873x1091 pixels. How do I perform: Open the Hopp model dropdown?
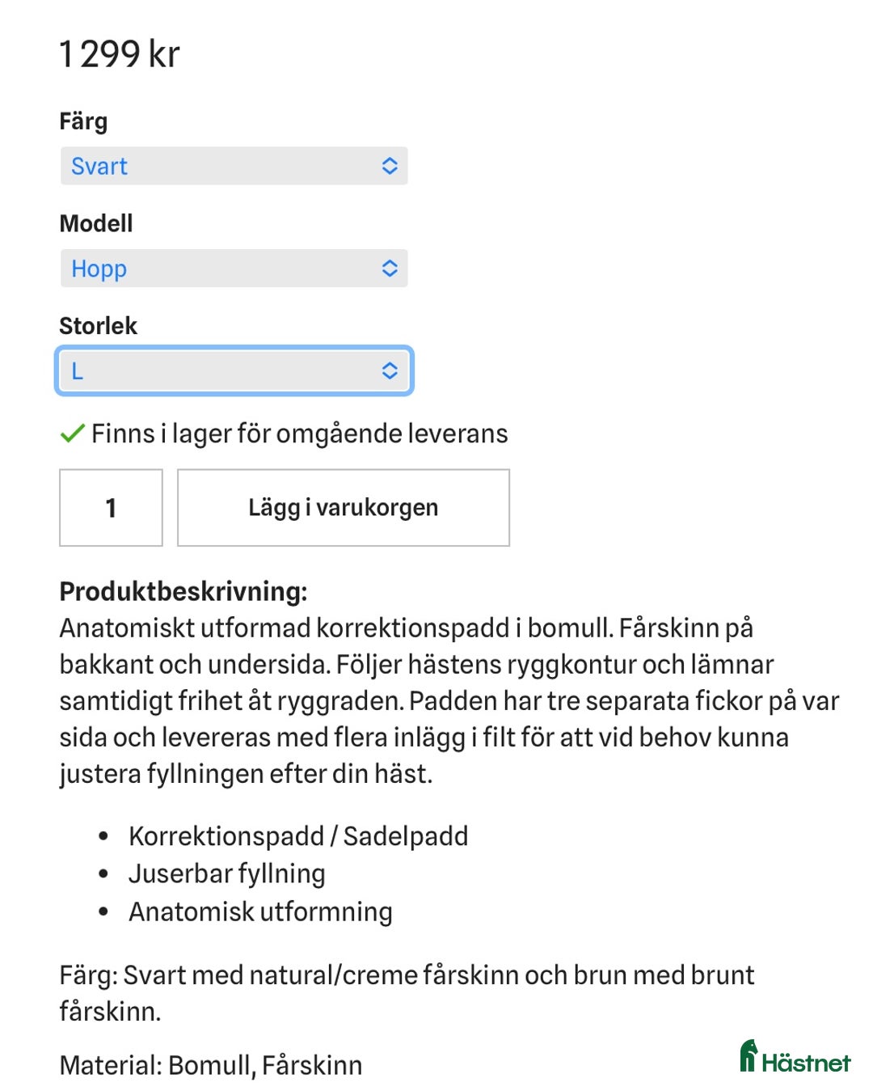234,268
